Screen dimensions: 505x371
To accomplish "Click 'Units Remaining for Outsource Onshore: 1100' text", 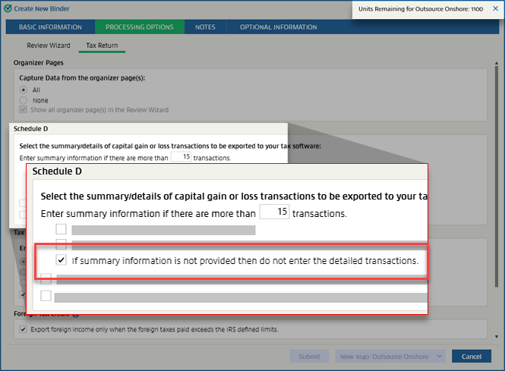I will pos(421,9).
